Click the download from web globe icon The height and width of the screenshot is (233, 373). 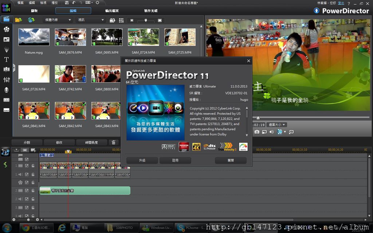[31, 20]
